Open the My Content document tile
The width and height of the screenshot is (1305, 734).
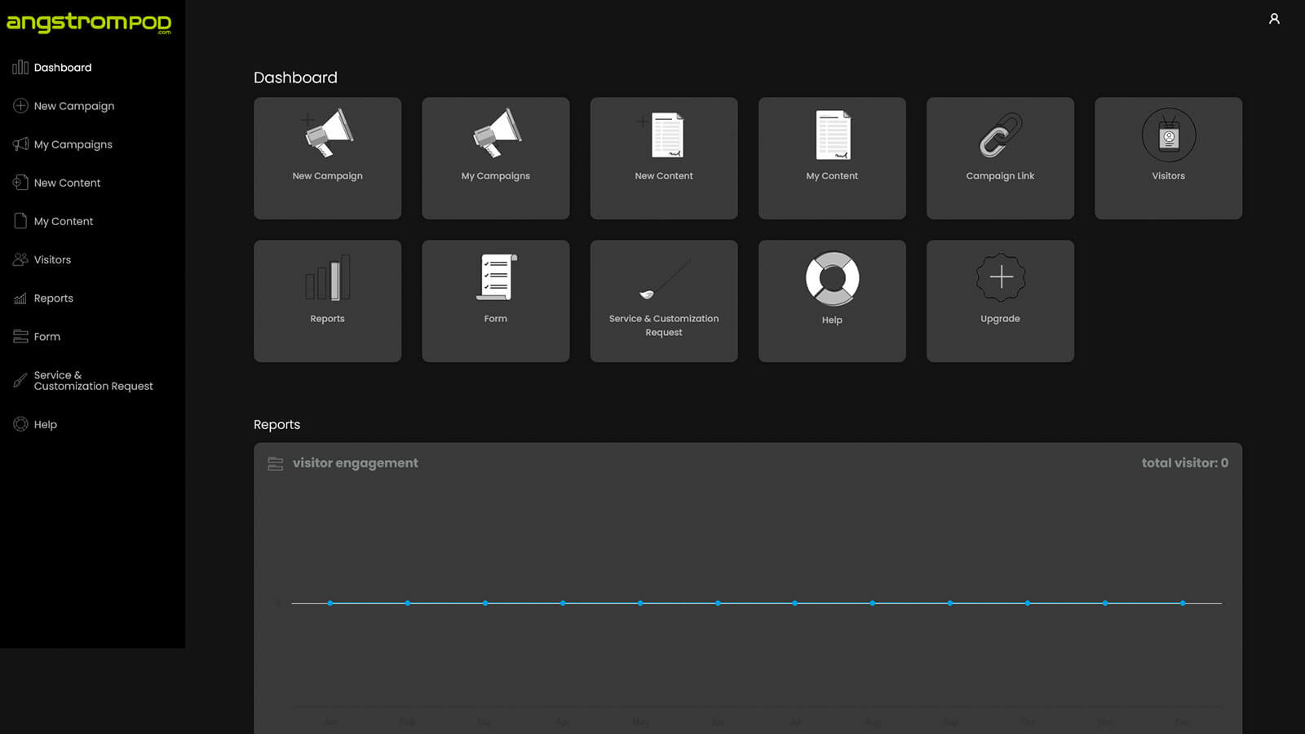coord(831,157)
